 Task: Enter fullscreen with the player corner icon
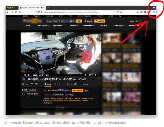97,75
